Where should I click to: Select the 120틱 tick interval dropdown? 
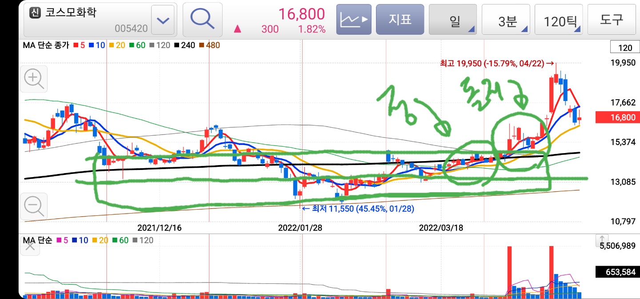(559, 20)
